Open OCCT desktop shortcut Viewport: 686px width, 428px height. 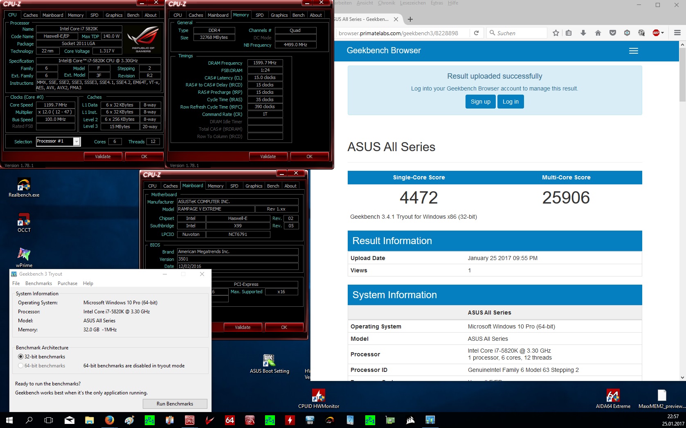[x=24, y=223]
